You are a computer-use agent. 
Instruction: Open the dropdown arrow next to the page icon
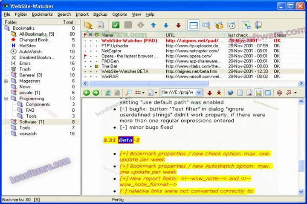pyautogui.click(x=156, y=93)
